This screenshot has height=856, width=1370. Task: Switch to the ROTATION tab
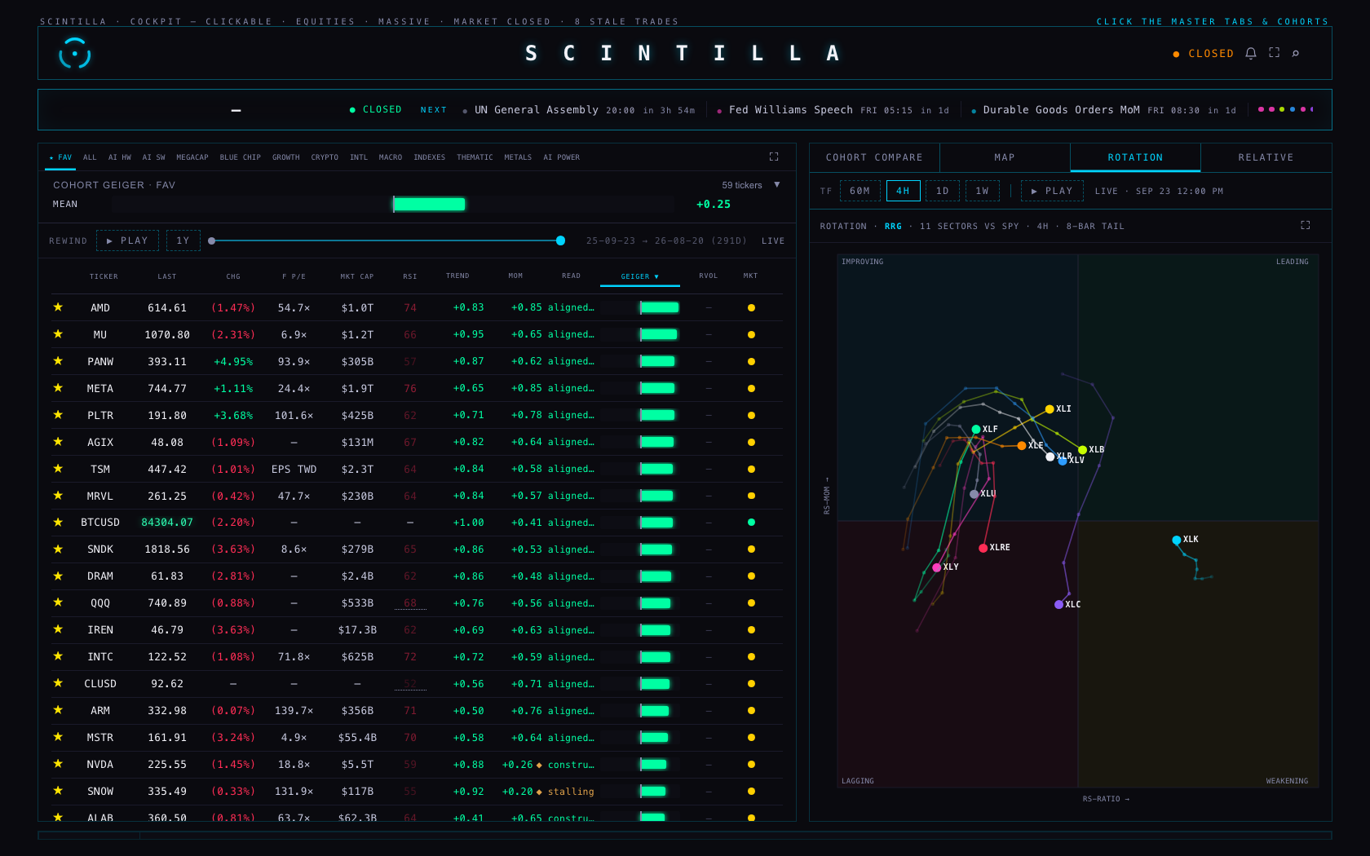(1135, 157)
